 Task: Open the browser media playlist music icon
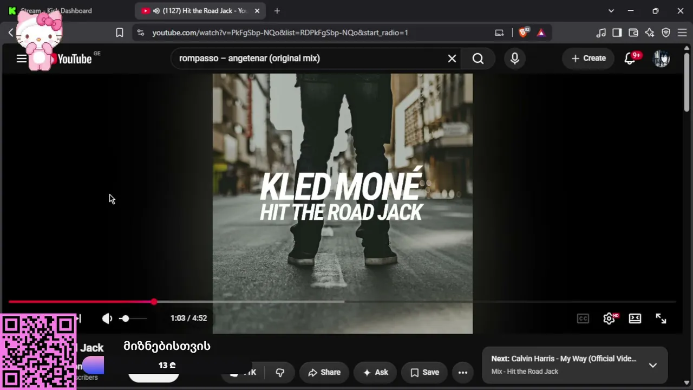point(601,32)
